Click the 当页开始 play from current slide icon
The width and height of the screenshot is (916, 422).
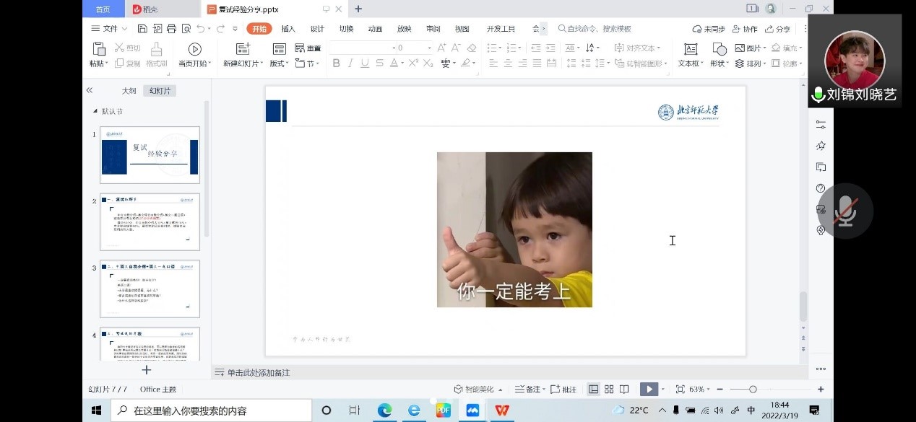[194, 49]
